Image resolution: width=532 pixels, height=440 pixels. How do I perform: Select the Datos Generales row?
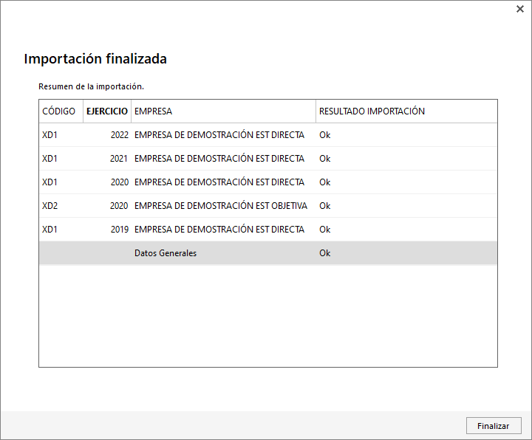(x=268, y=253)
